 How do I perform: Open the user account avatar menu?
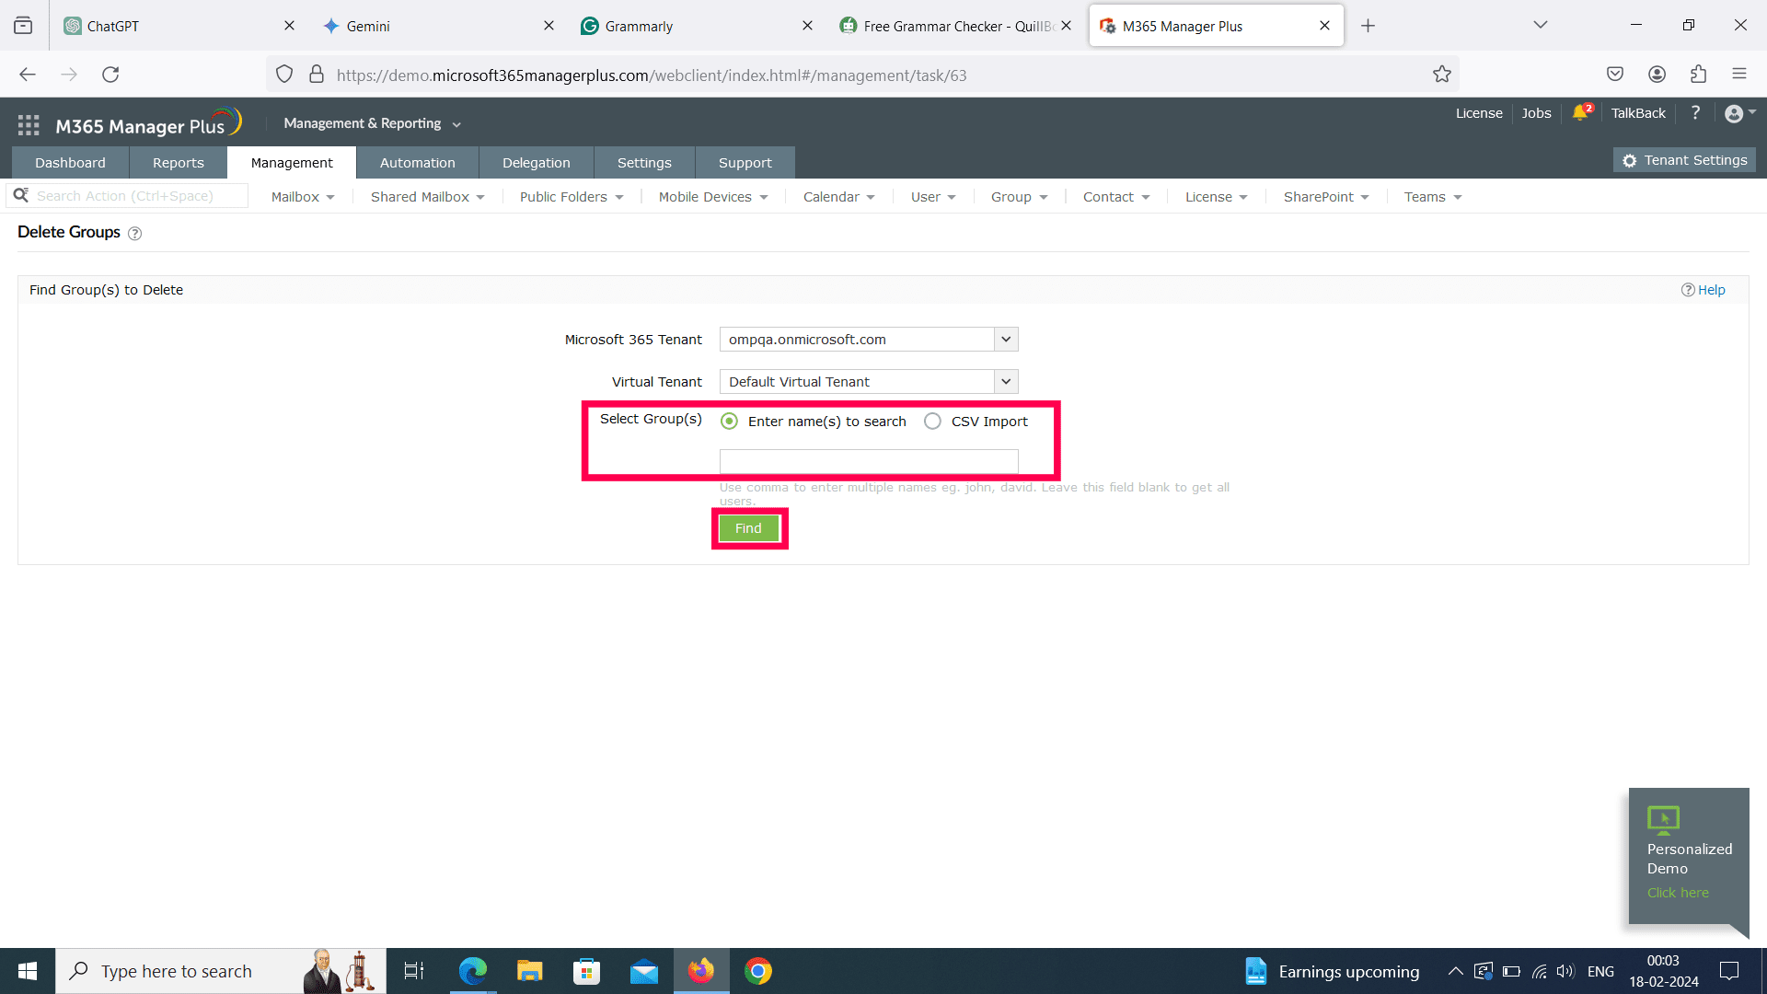pyautogui.click(x=1736, y=113)
